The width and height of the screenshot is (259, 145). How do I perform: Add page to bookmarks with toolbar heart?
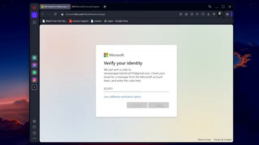tap(203, 14)
